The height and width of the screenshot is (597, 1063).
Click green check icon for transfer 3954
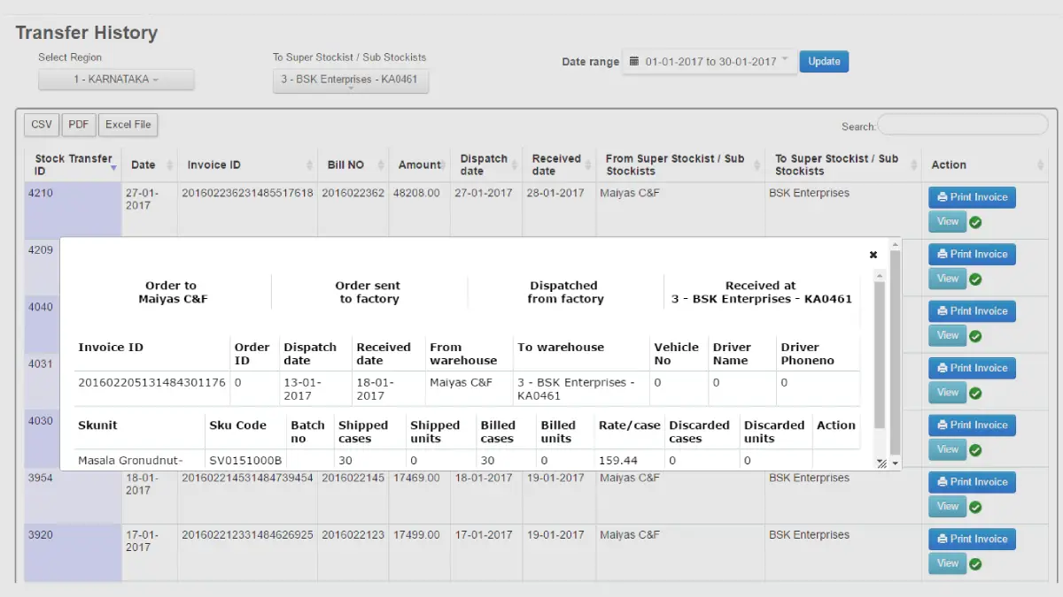coord(975,508)
